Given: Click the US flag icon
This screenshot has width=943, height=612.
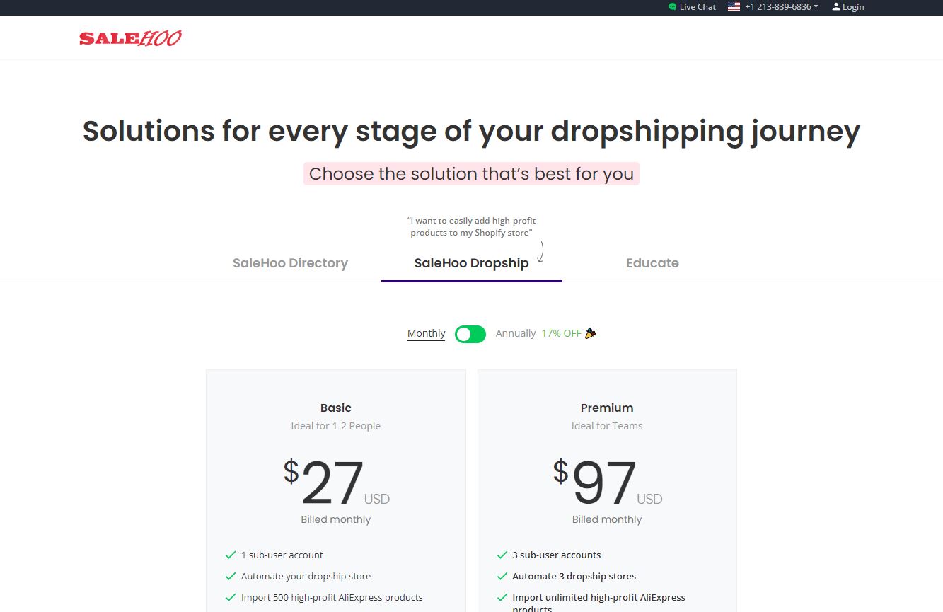Looking at the screenshot, I should tap(734, 7).
